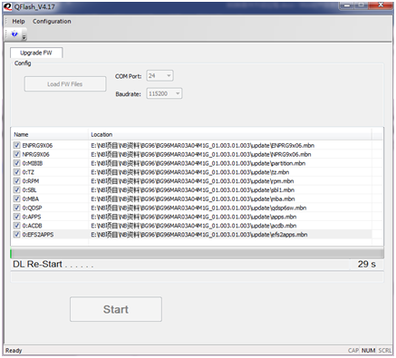Click the Location column header
Screen dimensions: 396x358
point(230,134)
